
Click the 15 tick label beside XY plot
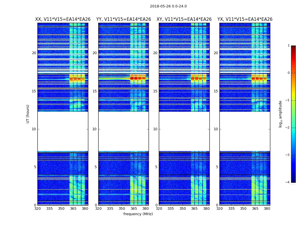[155, 91]
